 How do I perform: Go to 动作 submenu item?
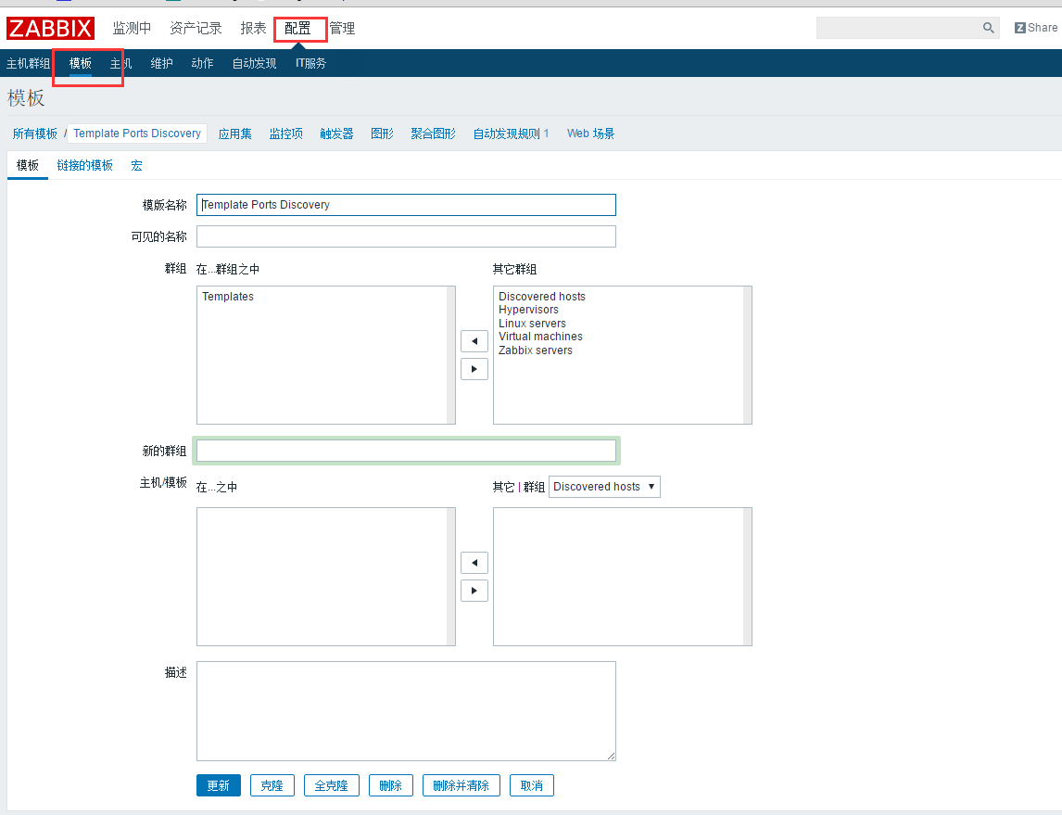click(202, 63)
